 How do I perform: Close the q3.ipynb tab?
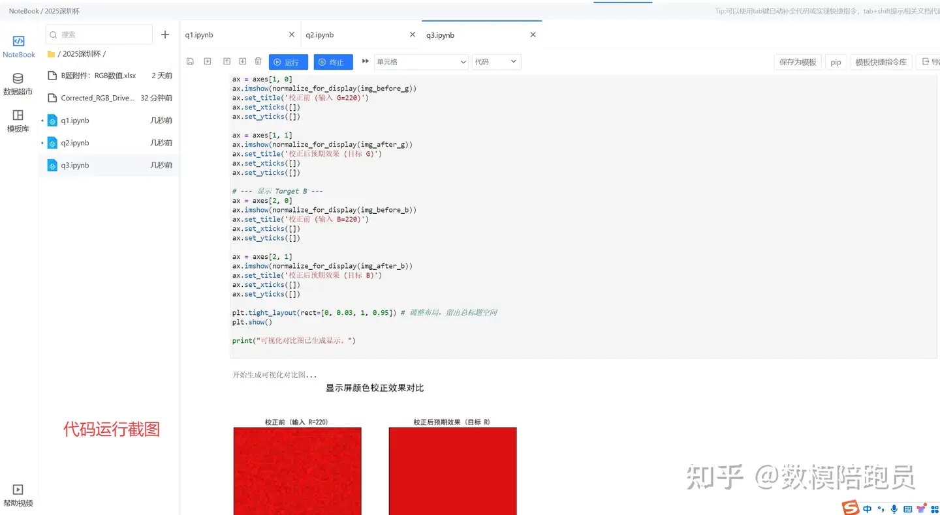(533, 35)
